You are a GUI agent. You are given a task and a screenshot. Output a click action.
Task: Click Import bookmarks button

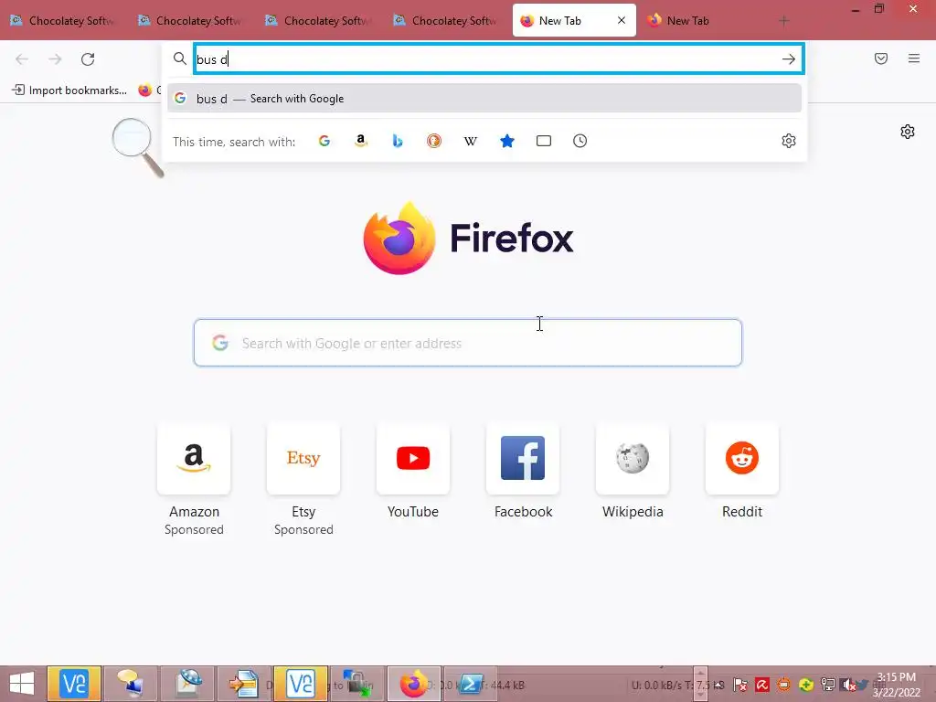point(69,90)
